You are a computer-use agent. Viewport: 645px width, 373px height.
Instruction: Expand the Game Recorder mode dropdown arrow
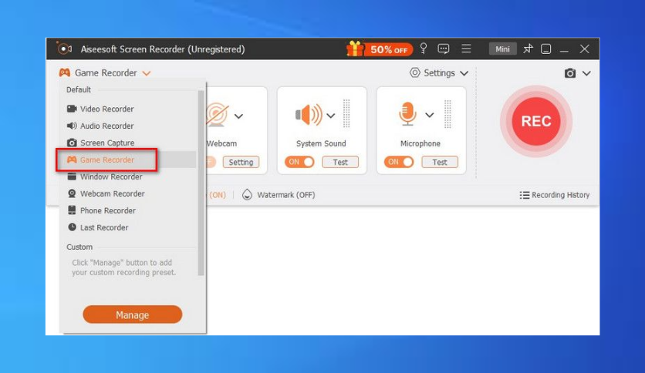[x=147, y=73]
